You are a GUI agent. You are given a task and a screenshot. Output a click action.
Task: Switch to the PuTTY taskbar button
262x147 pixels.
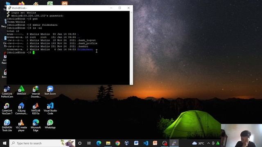pyautogui.click(x=174, y=143)
